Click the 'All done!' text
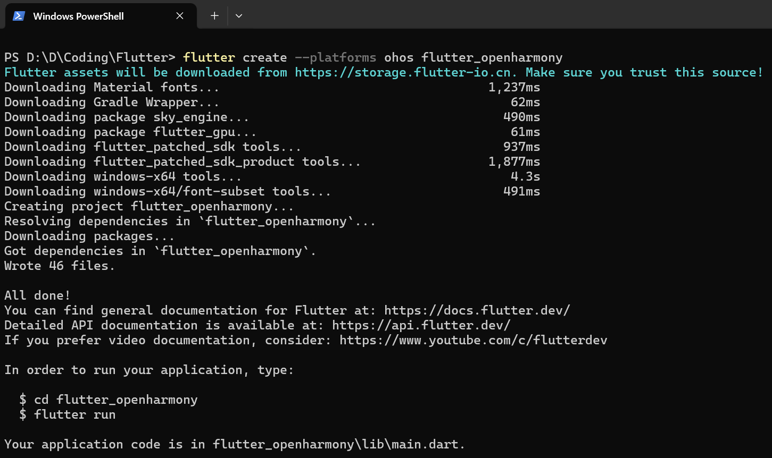 37,295
